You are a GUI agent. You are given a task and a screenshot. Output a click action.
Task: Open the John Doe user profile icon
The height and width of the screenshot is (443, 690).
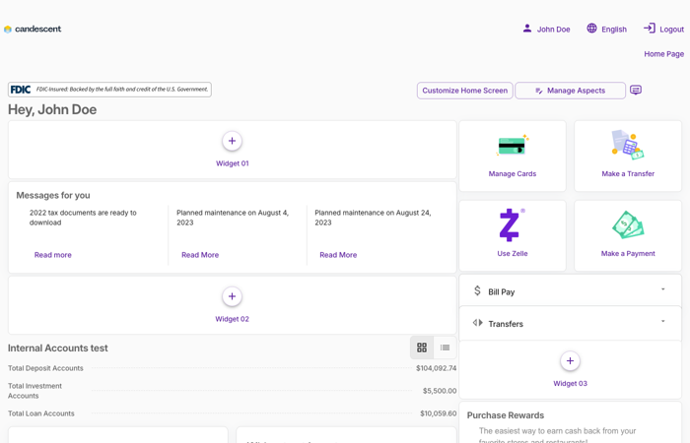click(x=526, y=29)
